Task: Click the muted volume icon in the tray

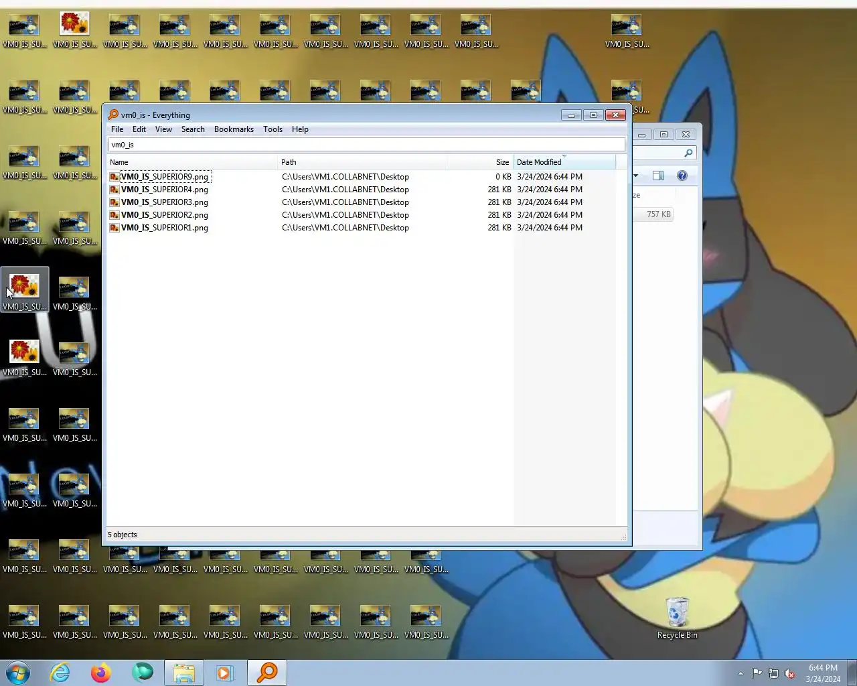Action: pyautogui.click(x=790, y=673)
